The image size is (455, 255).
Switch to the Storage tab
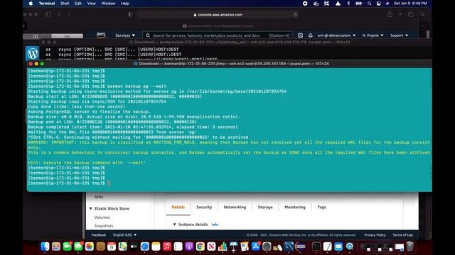click(265, 208)
